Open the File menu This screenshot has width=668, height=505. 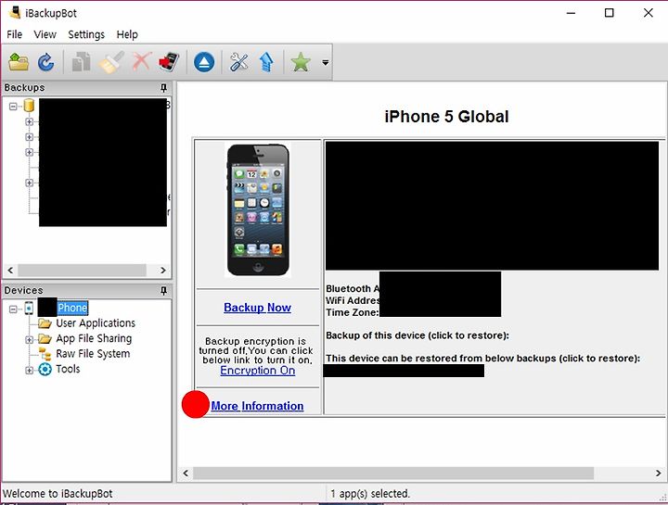tap(15, 34)
